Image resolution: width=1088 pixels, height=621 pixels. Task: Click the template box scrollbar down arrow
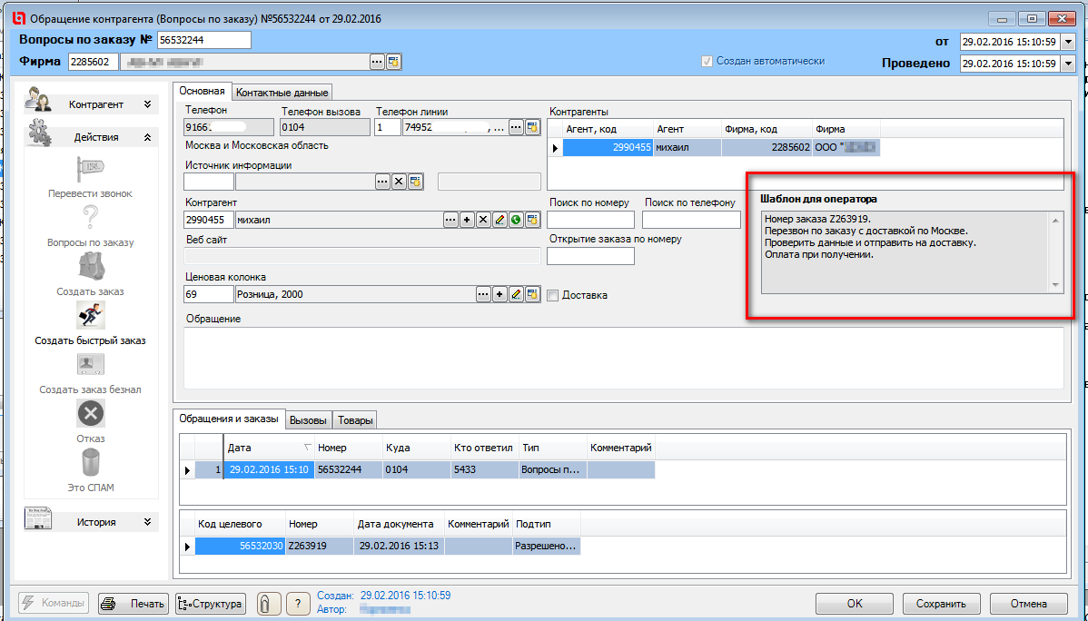1055,285
